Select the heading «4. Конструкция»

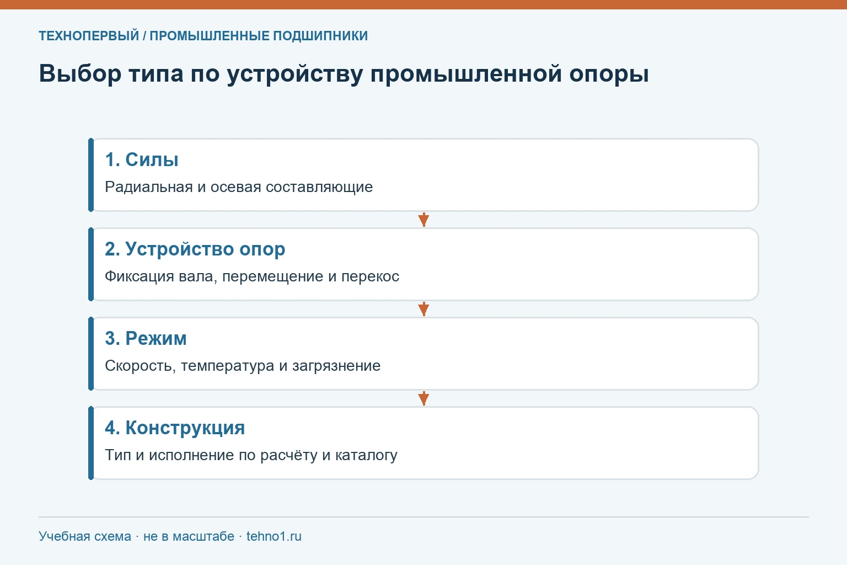(x=175, y=428)
